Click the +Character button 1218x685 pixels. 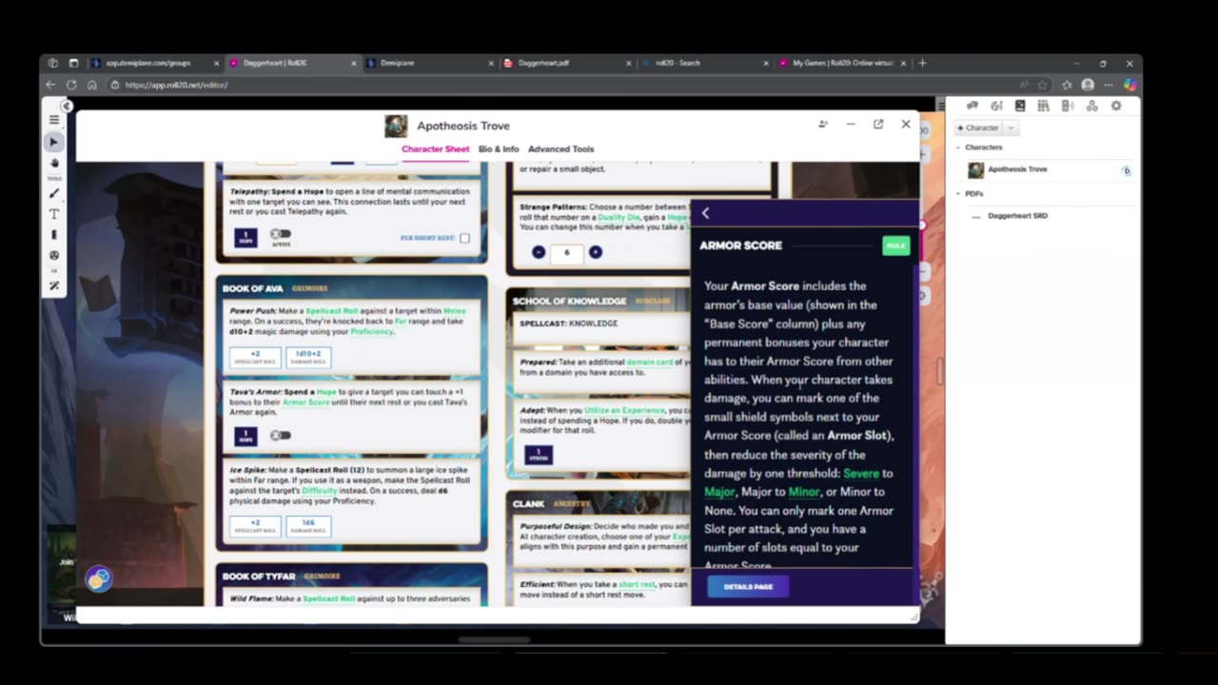pos(979,127)
